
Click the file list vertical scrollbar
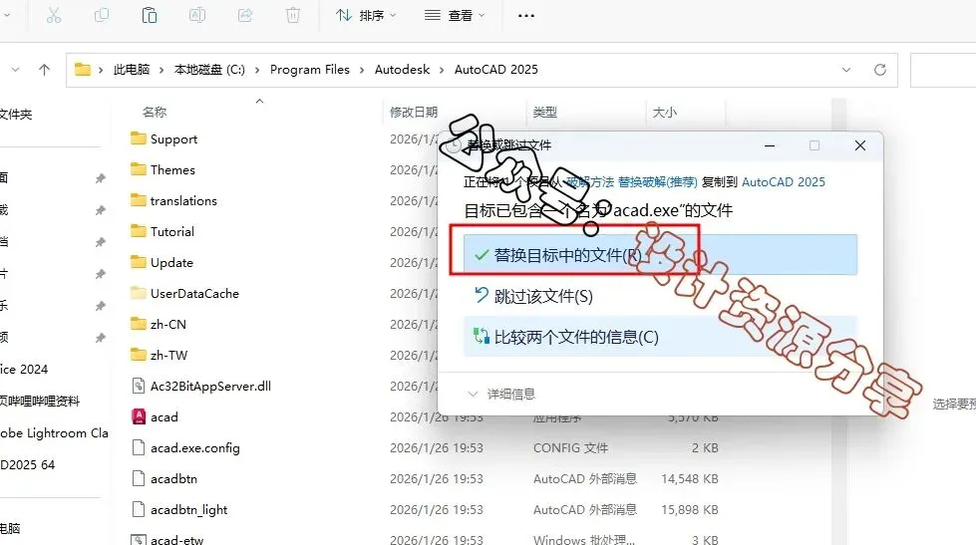pyautogui.click(x=839, y=321)
